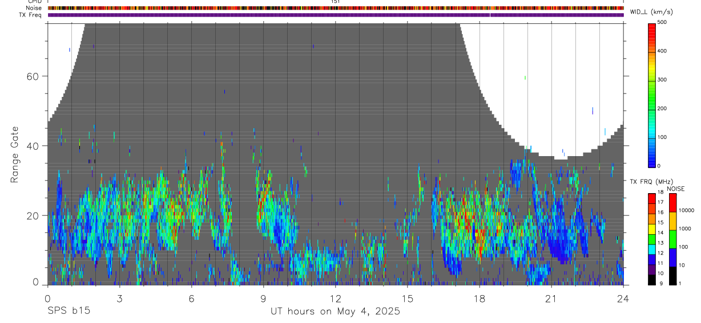
Task: Click the '400' tick on width colorbar
Action: [x=663, y=51]
